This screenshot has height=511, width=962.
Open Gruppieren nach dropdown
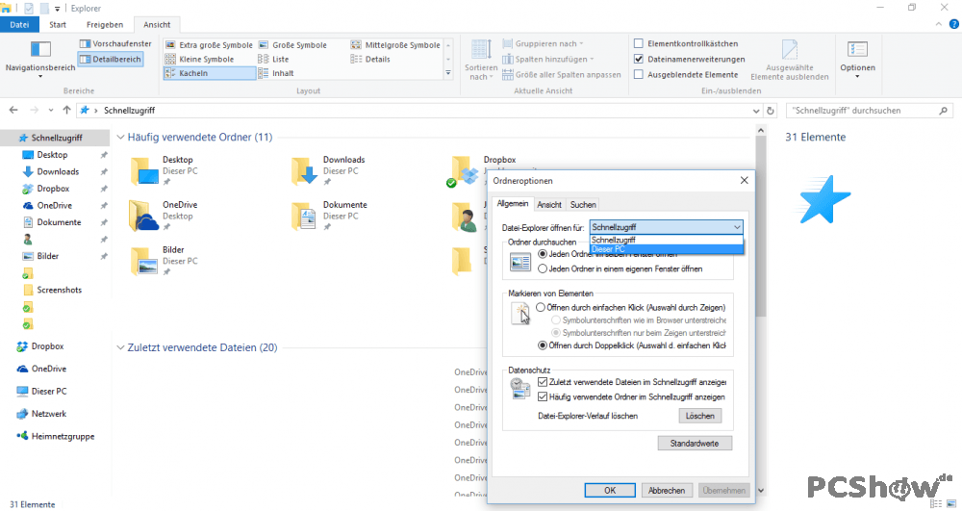[543, 43]
